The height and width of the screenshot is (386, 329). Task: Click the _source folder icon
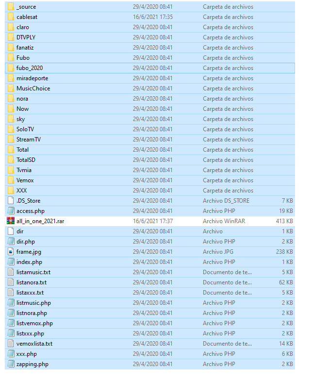(11, 6)
